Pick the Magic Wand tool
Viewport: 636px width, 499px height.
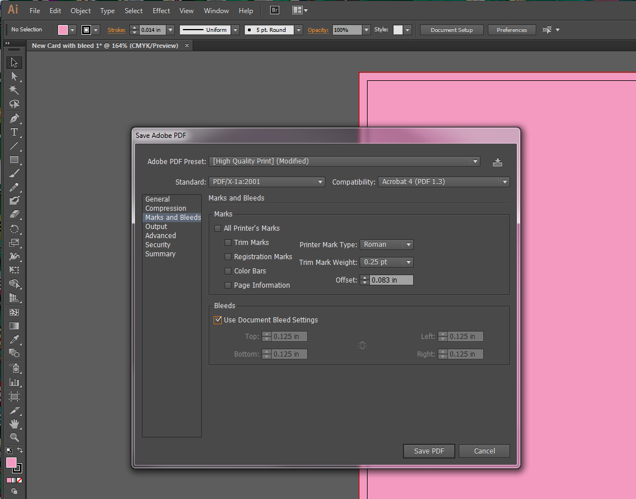14,91
